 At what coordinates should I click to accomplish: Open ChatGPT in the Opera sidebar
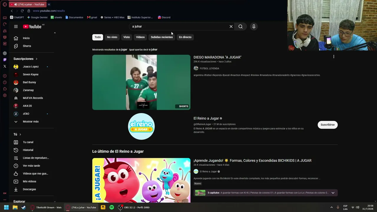click(5, 53)
